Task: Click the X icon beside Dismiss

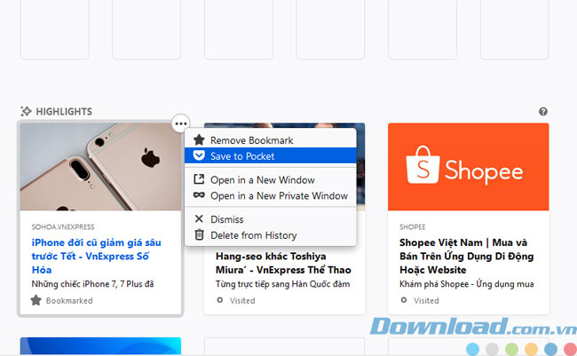Action: point(199,218)
